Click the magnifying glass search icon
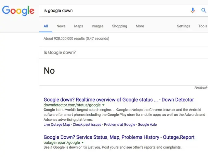Image resolution: width=208 pixels, height=157 pixels. [203, 10]
